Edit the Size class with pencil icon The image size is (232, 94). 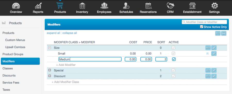point(214,48)
